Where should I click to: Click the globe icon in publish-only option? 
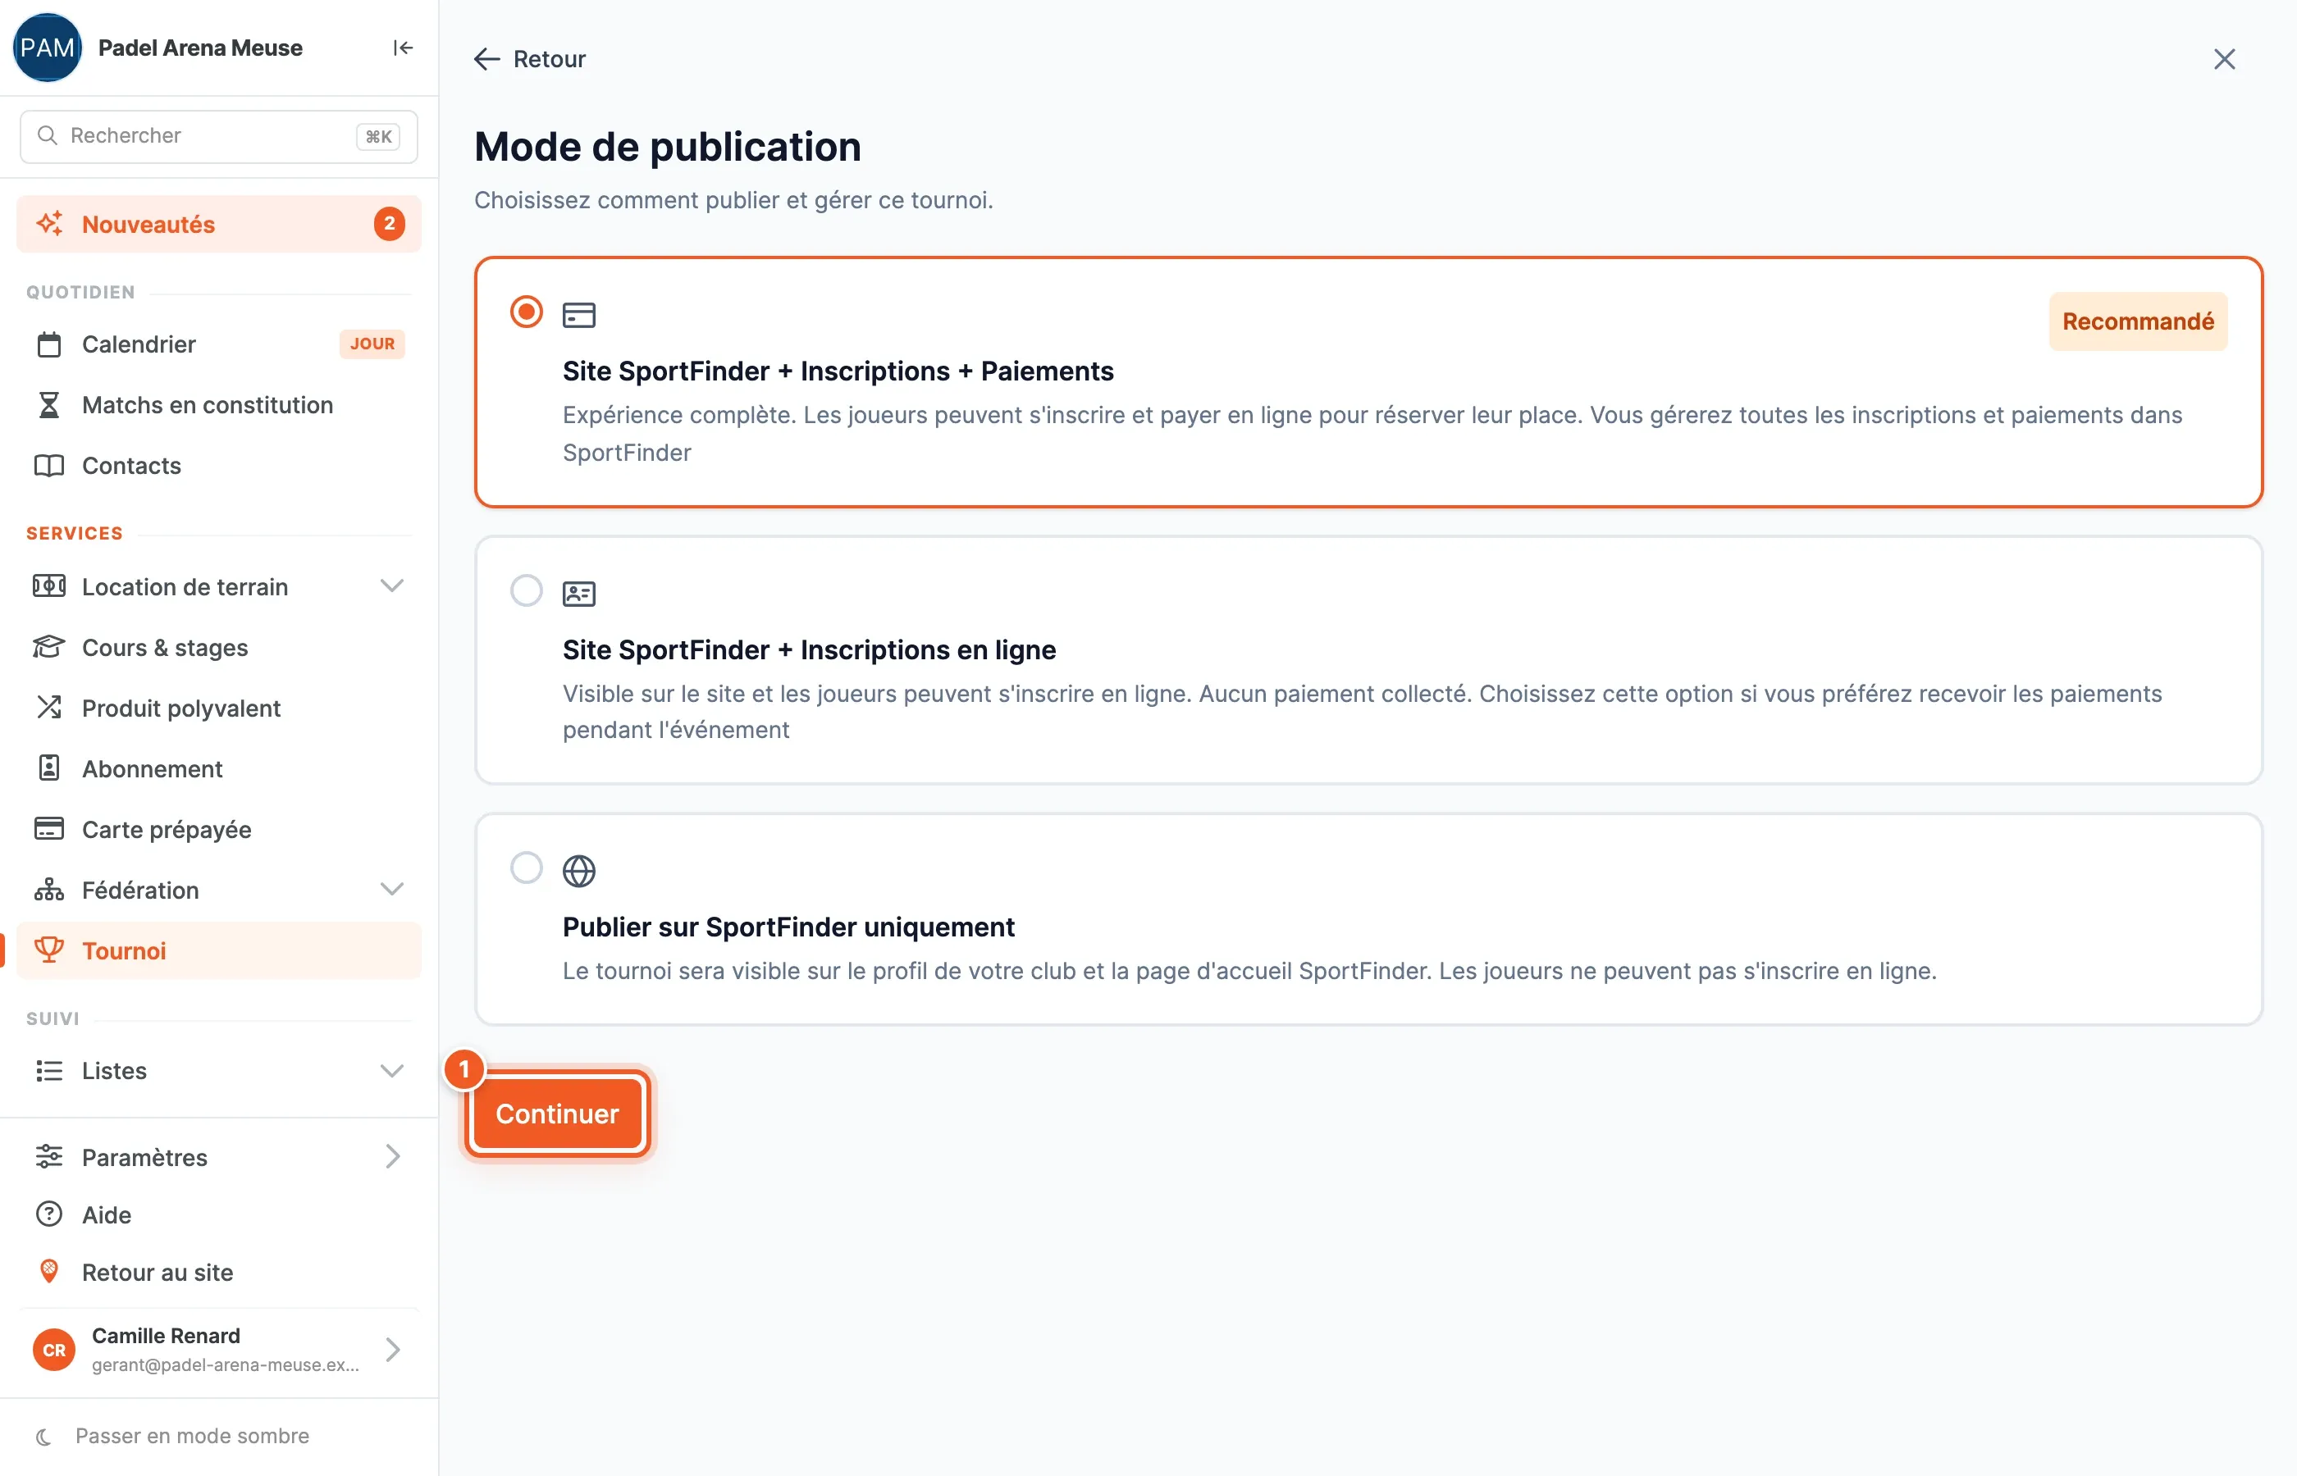(579, 870)
